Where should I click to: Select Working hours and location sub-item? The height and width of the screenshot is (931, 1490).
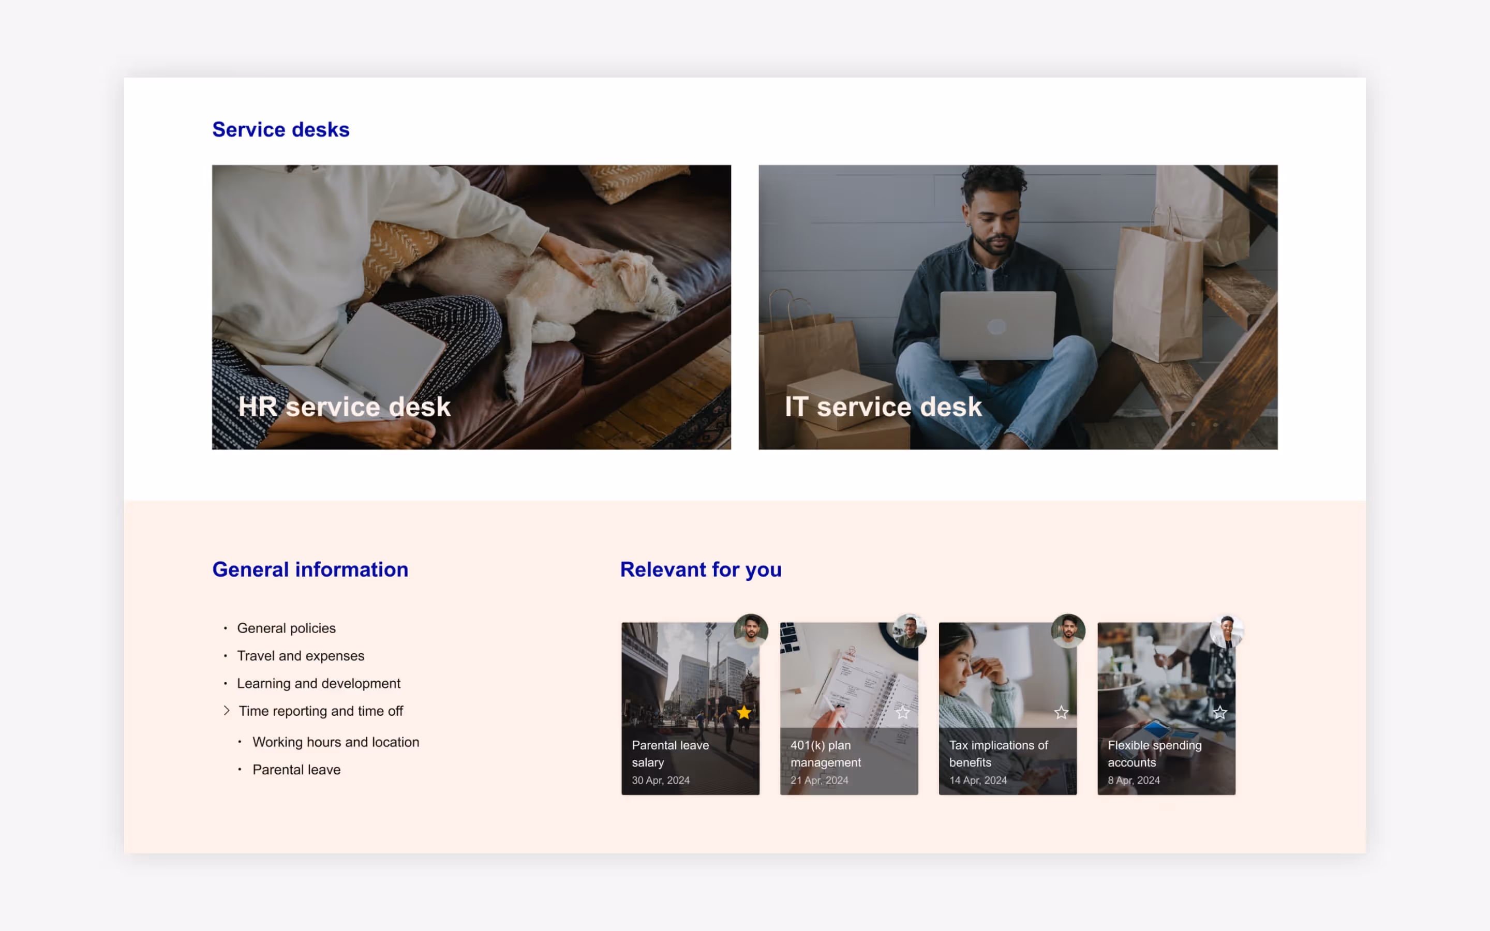(x=336, y=742)
